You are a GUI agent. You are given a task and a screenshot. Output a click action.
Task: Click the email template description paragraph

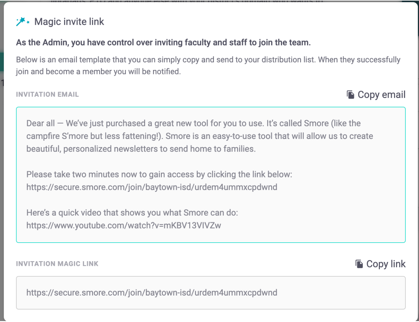[208, 66]
